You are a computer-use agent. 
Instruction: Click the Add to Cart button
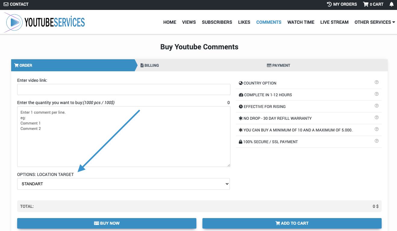(292, 223)
